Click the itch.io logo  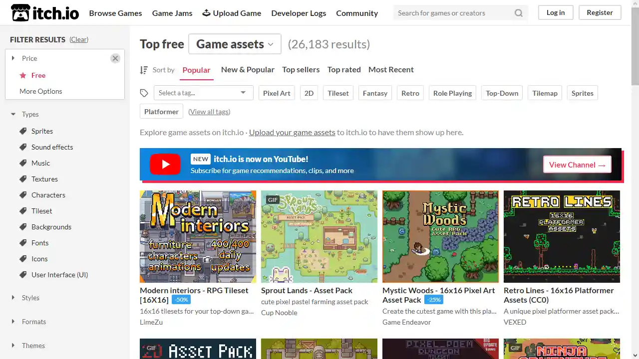(44, 12)
